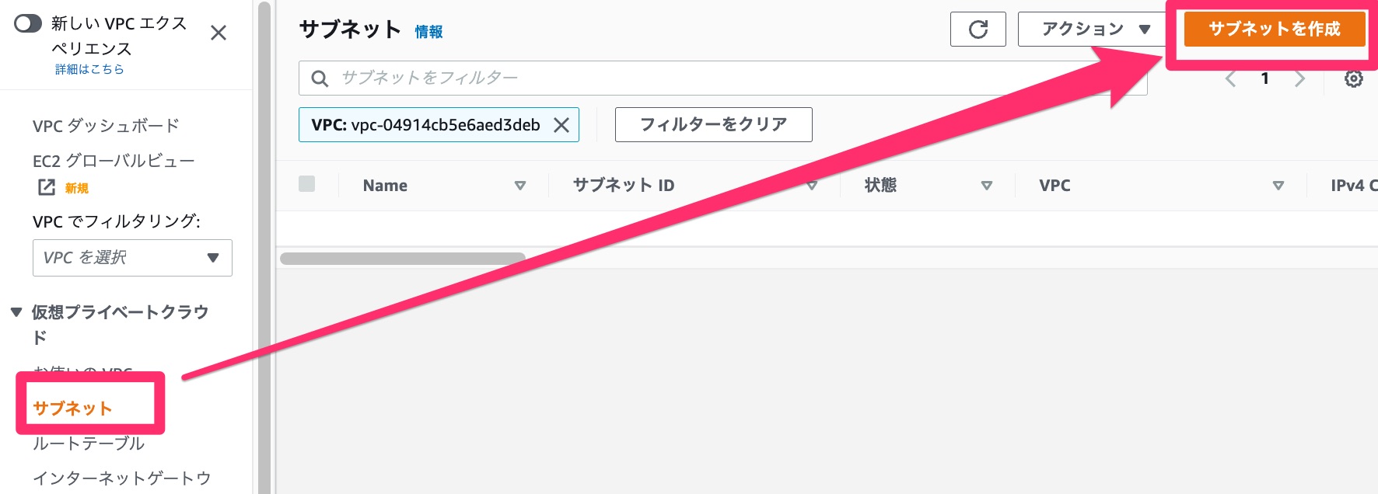
Task: Click the refresh icon to reload subnets
Action: [x=978, y=28]
